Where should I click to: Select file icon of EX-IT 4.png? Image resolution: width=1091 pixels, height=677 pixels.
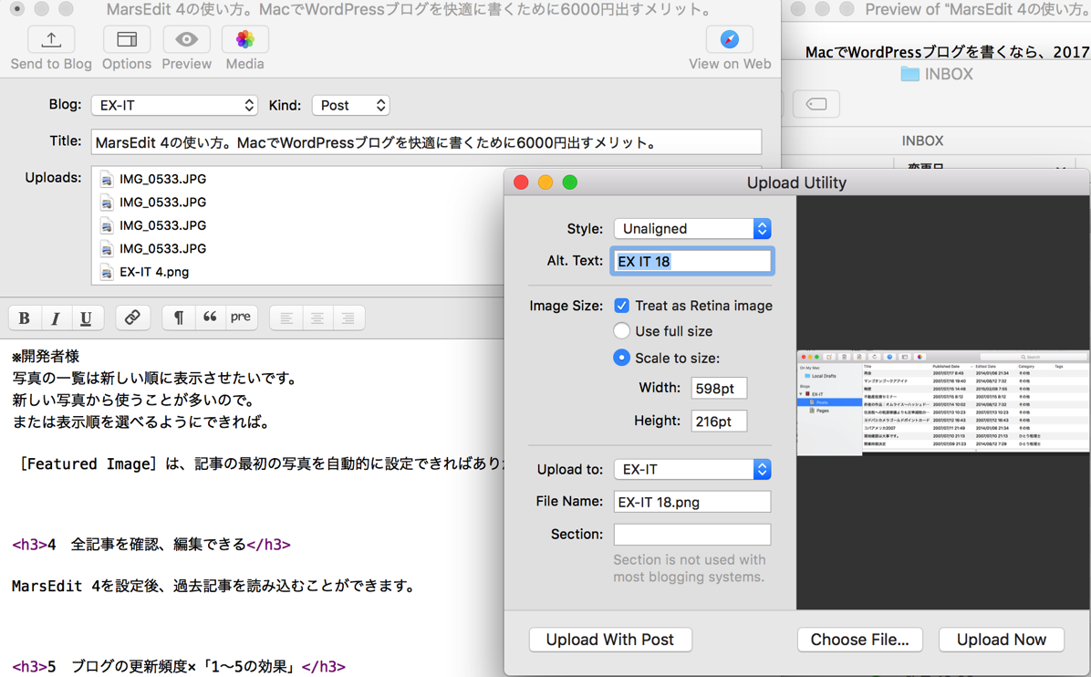[107, 272]
